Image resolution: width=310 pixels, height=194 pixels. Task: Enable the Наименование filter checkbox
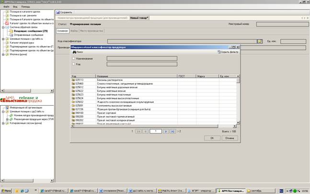(x=73, y=59)
